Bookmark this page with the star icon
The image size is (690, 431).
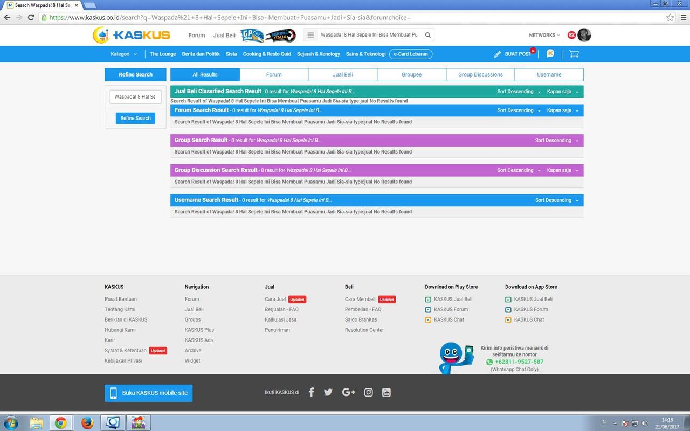click(670, 17)
